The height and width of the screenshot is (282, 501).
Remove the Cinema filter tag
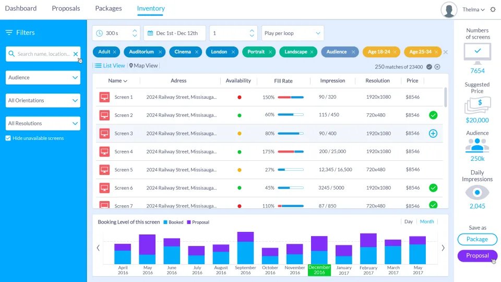click(x=197, y=52)
